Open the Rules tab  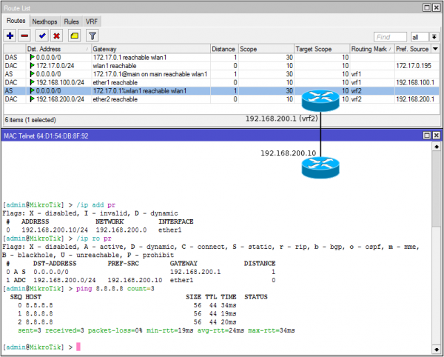point(71,21)
